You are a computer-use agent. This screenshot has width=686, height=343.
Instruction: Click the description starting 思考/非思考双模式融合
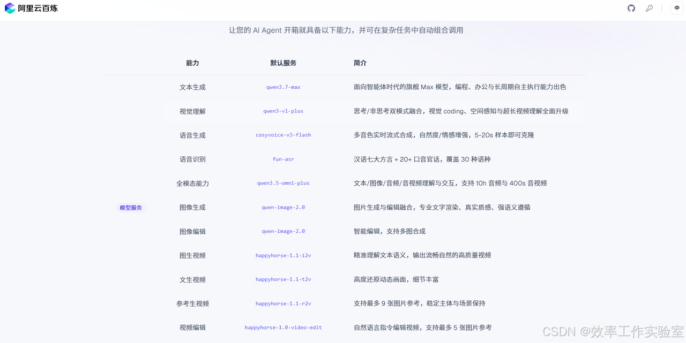coord(461,111)
